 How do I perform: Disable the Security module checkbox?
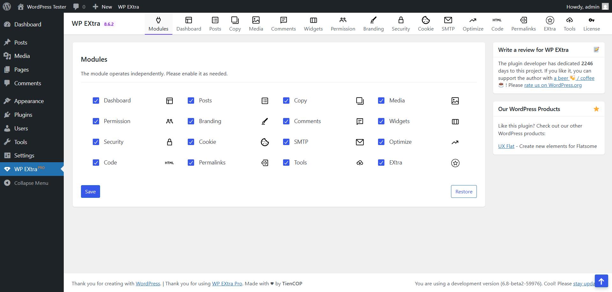pyautogui.click(x=96, y=142)
